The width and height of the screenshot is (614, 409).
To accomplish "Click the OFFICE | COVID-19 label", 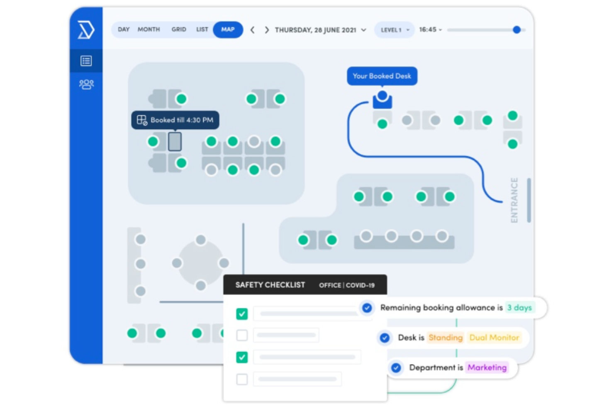I will click(347, 286).
